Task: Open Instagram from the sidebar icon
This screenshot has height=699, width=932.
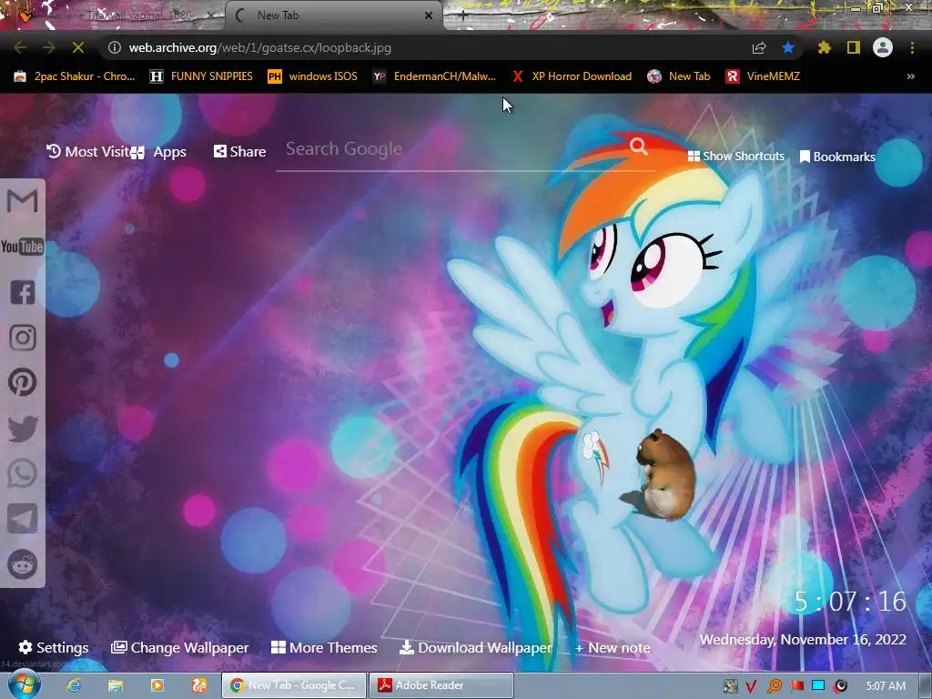Action: click(x=23, y=338)
